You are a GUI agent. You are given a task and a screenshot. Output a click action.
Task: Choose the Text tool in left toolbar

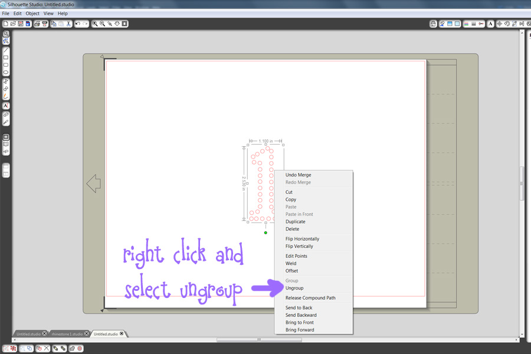(6, 106)
